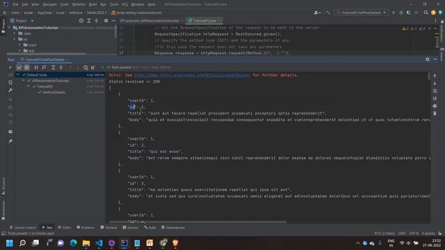Open SLF4J StaticLoggerBinder hyperlink in console

tap(192, 75)
